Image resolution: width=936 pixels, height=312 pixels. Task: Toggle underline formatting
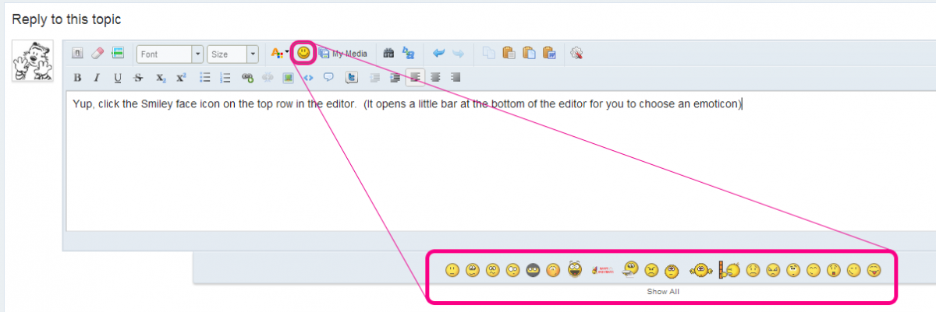(118, 78)
